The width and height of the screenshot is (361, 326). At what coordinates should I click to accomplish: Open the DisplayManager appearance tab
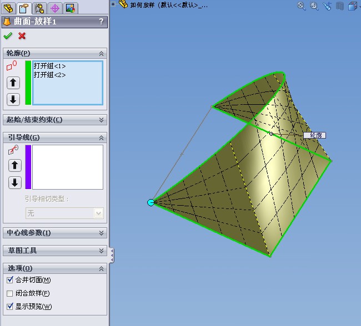70,8
